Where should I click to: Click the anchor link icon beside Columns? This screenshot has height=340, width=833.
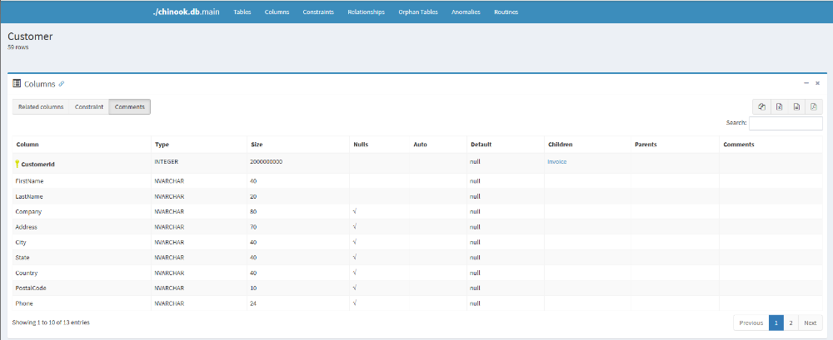[62, 84]
